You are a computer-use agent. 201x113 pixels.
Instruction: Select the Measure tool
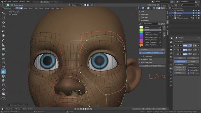coord(3,45)
